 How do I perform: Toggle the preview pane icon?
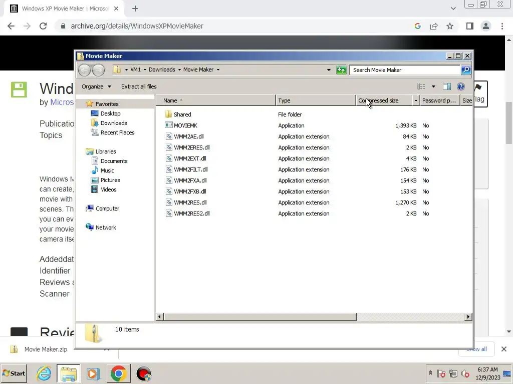pos(446,86)
